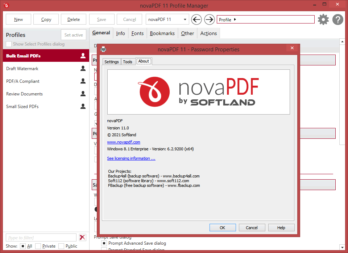Image resolution: width=348 pixels, height=253 pixels.
Task: Click the © 2021 Softland text
Action: click(x=122, y=135)
